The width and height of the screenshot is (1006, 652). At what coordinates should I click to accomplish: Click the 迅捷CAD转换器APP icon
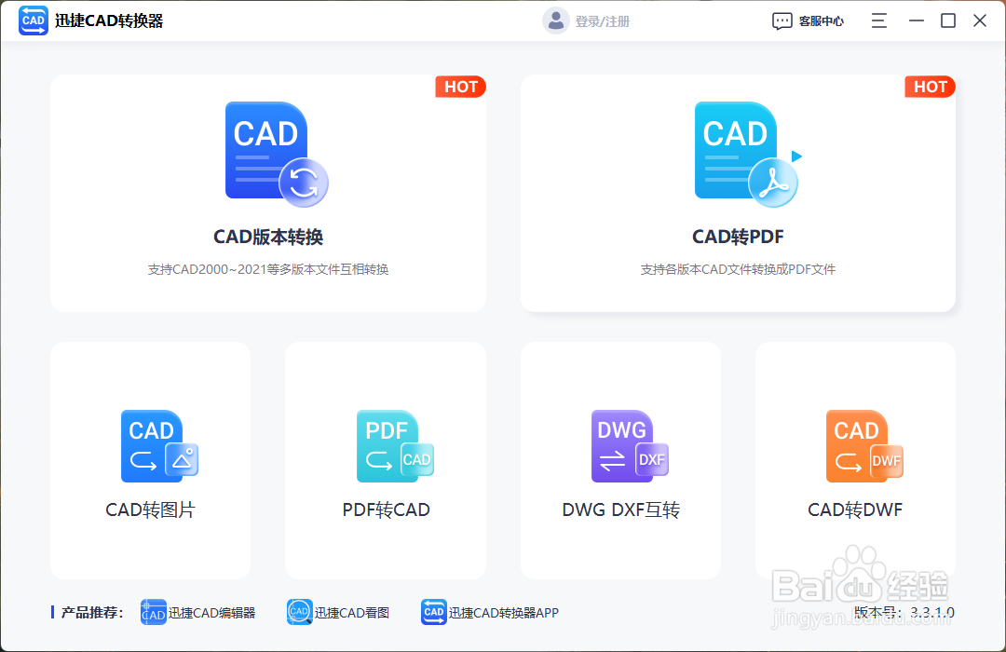tap(433, 612)
